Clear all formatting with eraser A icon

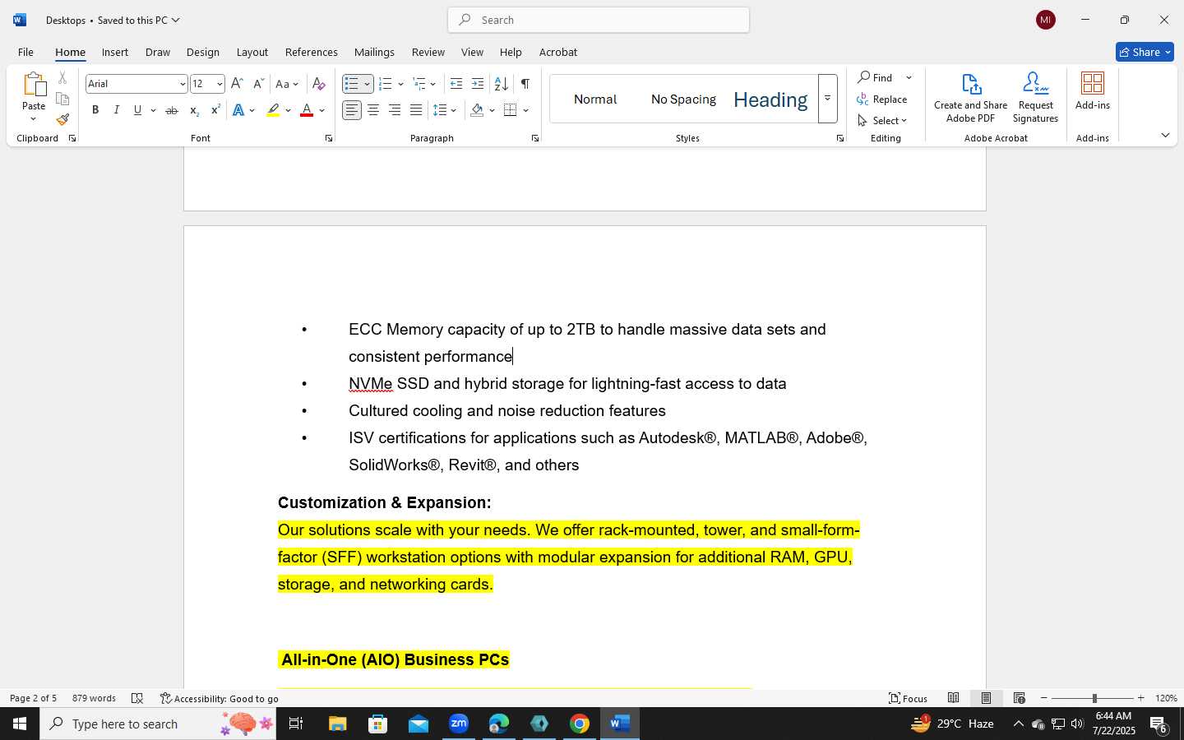click(319, 84)
